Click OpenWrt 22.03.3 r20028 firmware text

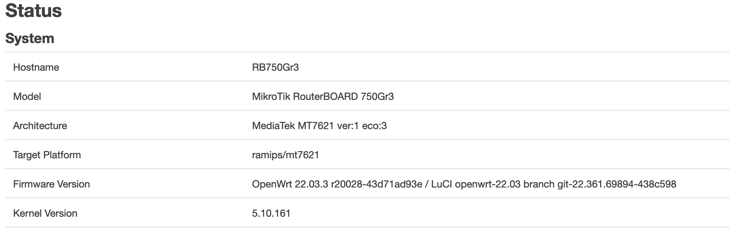pyautogui.click(x=307, y=184)
